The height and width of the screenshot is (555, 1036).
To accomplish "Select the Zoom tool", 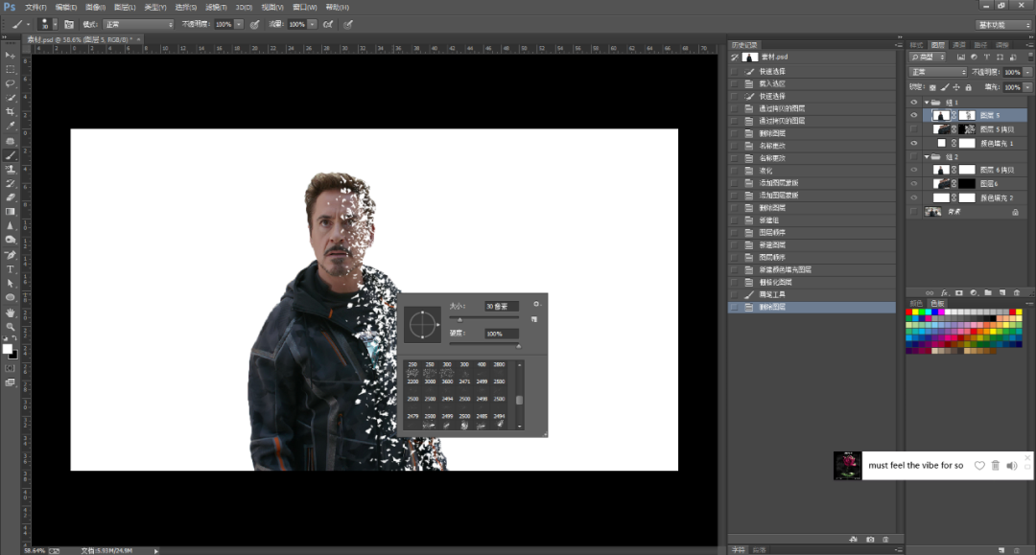I will [10, 326].
